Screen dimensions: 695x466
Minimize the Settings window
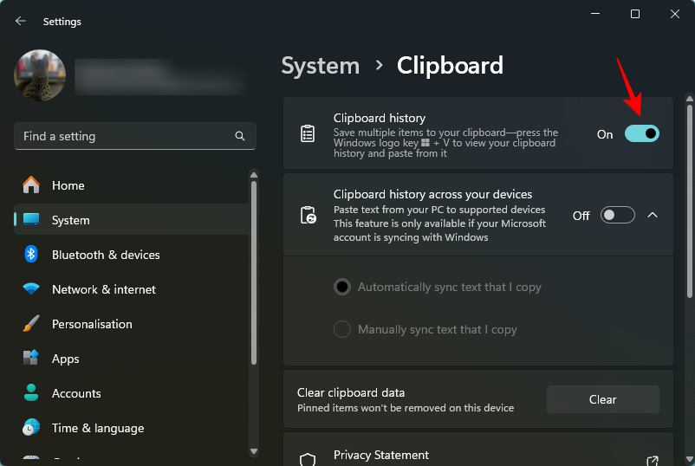pos(595,14)
